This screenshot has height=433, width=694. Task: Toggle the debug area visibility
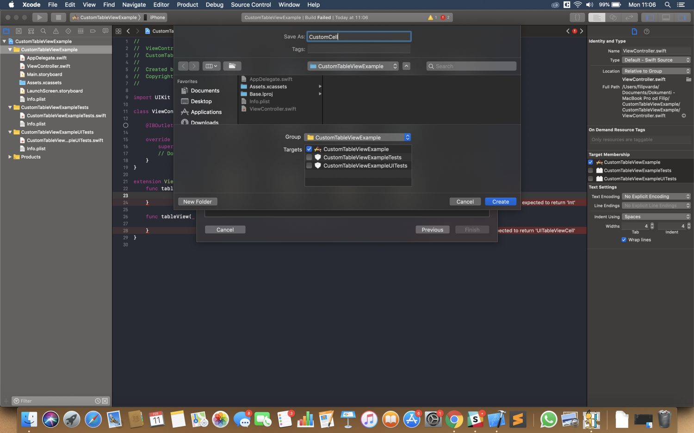[x=666, y=17]
